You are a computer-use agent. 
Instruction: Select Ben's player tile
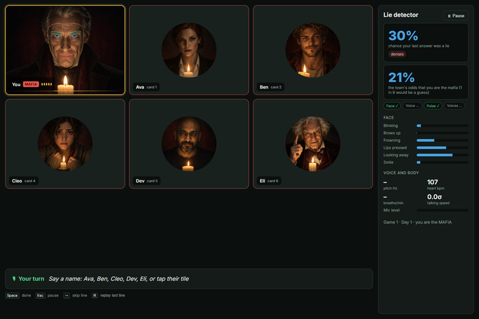point(313,50)
